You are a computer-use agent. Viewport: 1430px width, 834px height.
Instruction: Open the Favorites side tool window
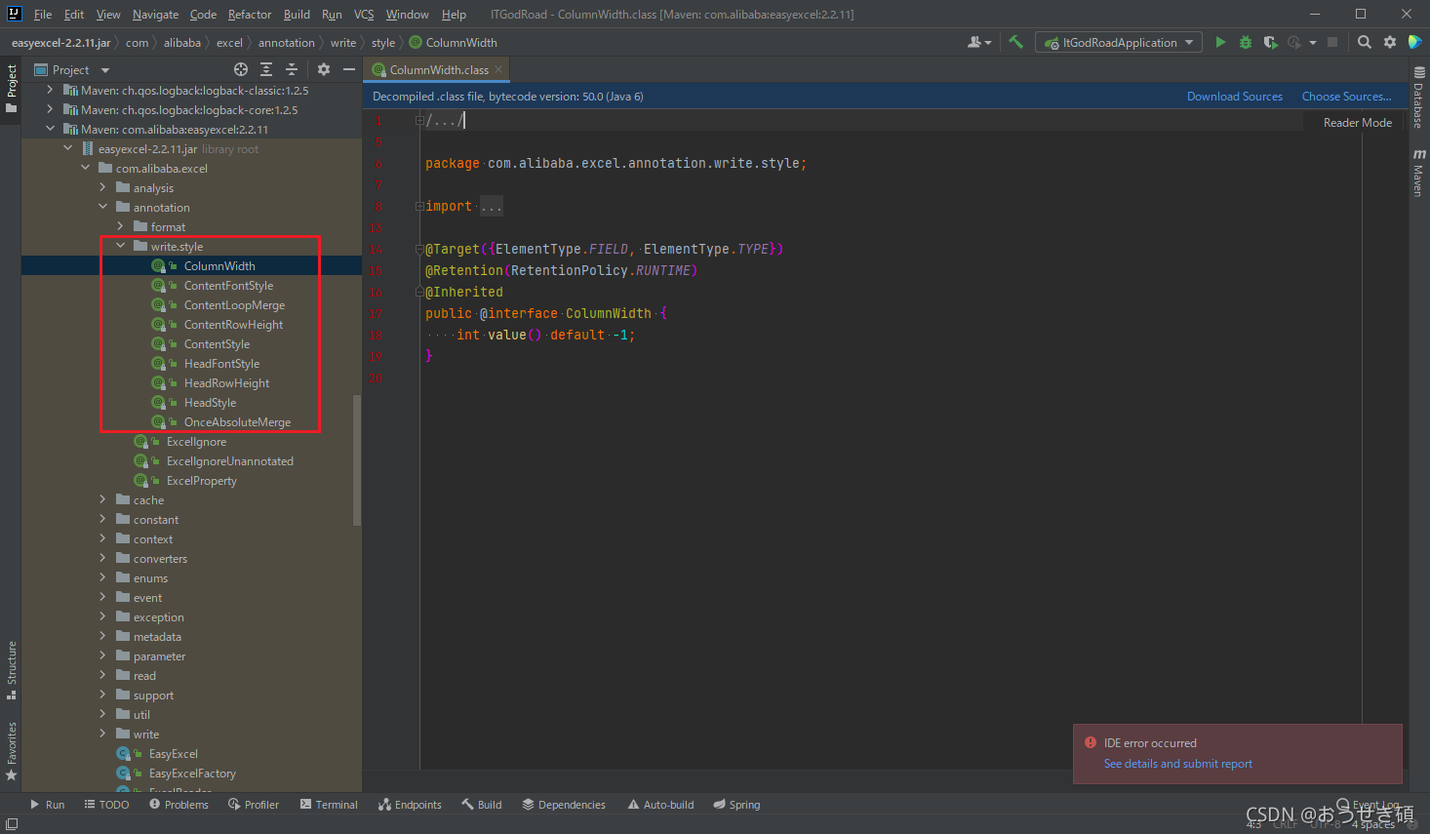(12, 752)
